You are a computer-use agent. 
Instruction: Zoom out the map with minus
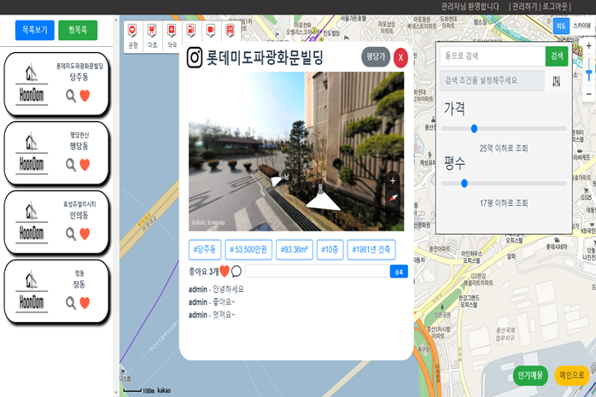click(x=589, y=94)
